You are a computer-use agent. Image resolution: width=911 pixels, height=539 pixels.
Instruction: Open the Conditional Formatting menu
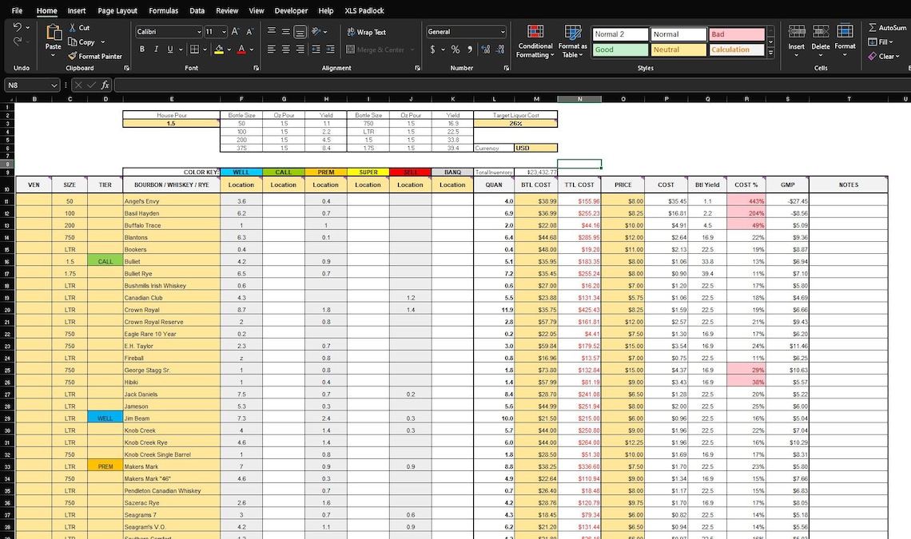coord(535,41)
